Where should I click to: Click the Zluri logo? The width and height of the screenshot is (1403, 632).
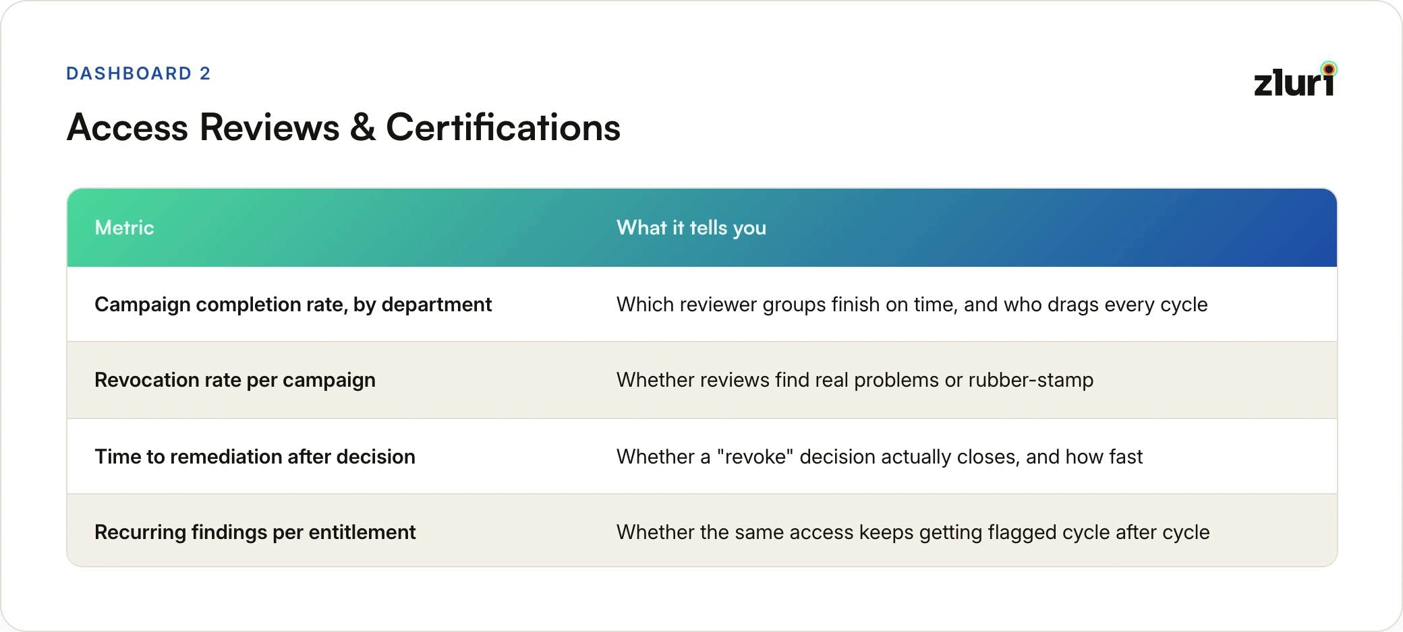pyautogui.click(x=1295, y=80)
